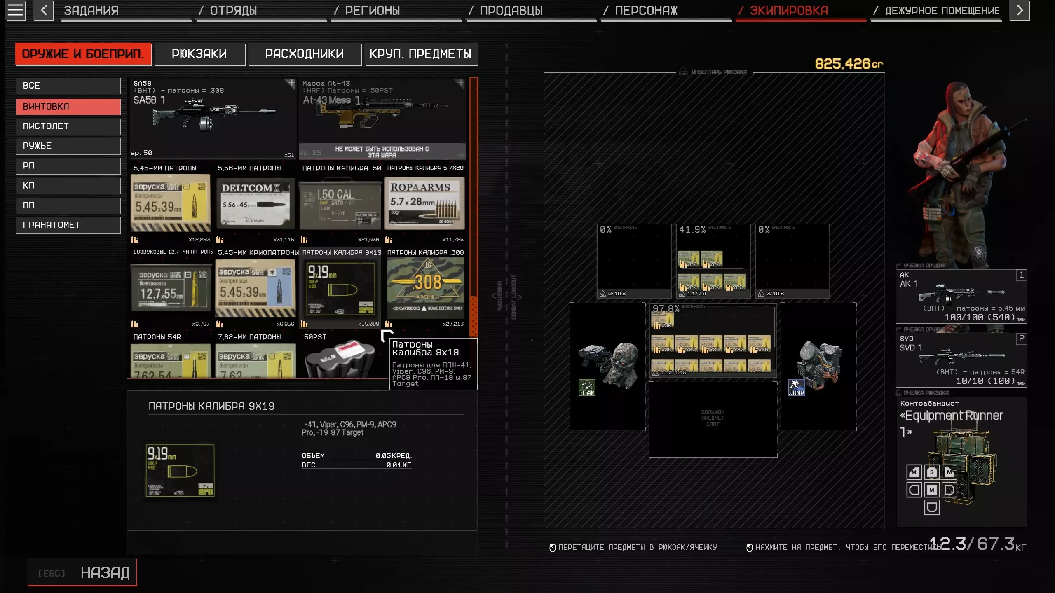Click the 5.7x28 RopaArms ammo box

(424, 203)
